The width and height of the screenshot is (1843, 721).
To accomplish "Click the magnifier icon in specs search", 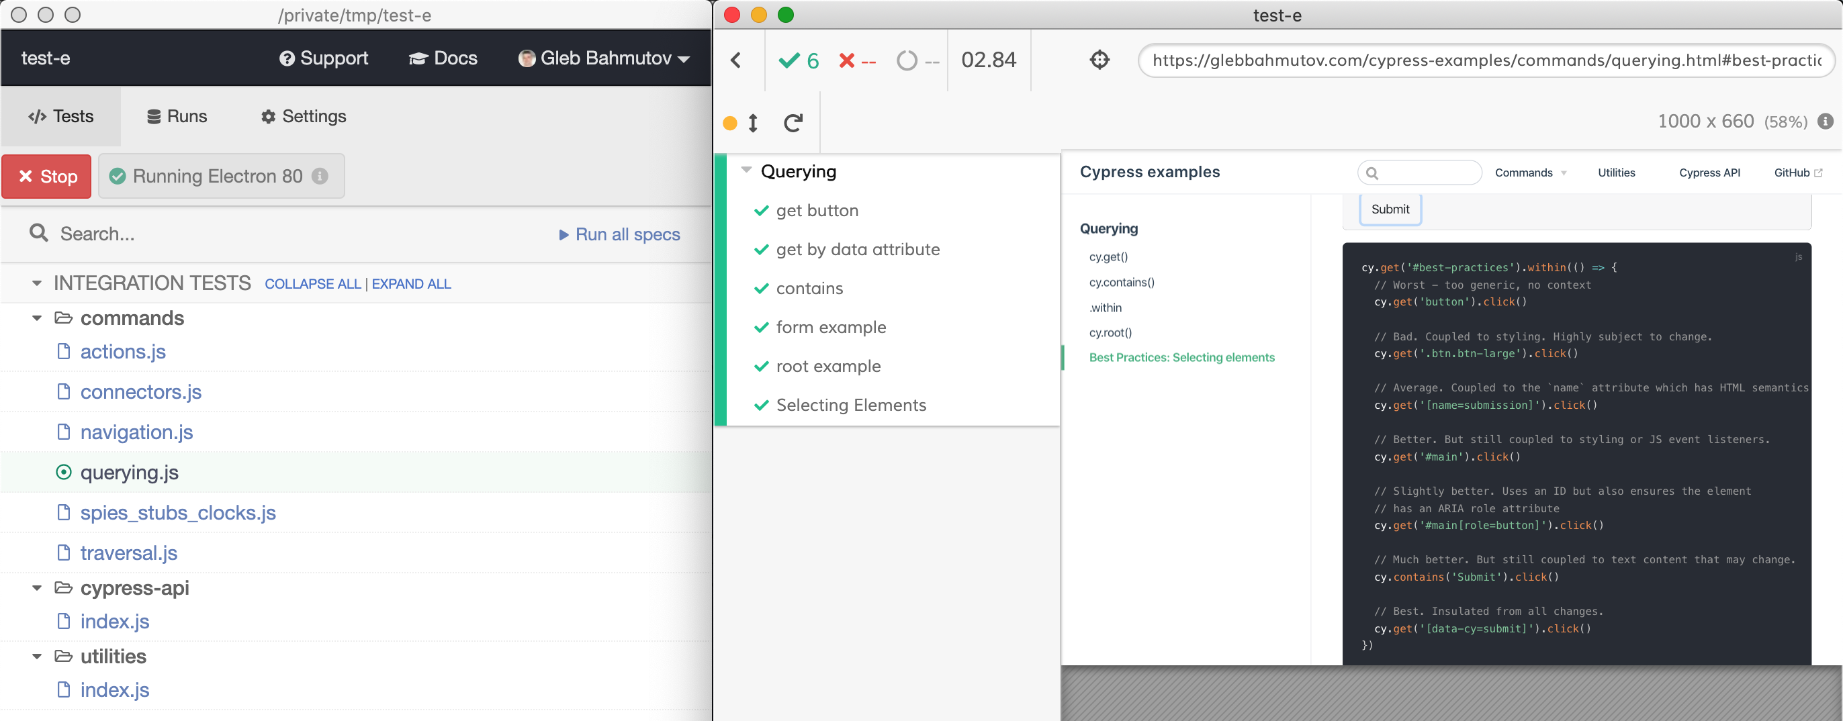I will [39, 233].
